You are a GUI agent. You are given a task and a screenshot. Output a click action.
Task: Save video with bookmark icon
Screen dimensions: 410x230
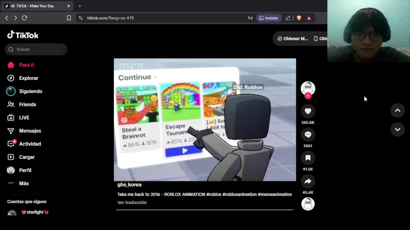(x=308, y=158)
